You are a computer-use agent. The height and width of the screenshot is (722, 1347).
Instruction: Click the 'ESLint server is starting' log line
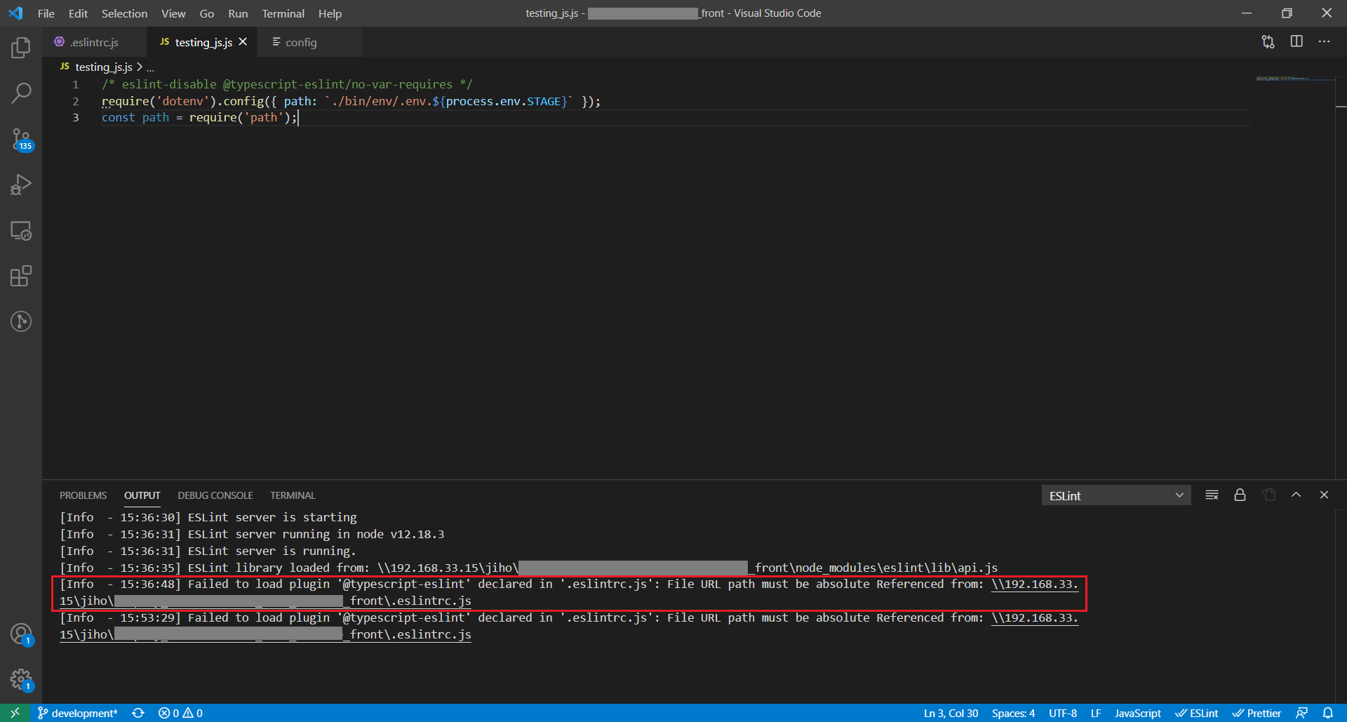click(208, 517)
